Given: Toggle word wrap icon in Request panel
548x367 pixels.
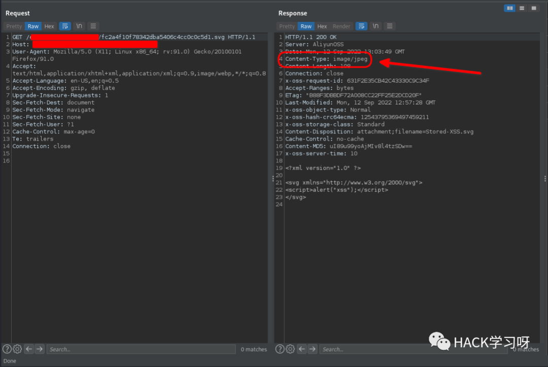Looking at the screenshot, I should 65,26.
